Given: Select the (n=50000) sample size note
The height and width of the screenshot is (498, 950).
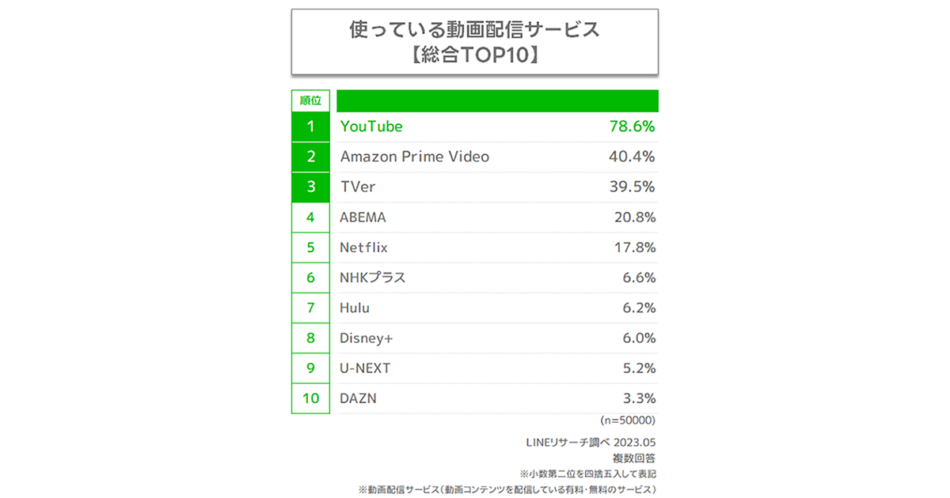Looking at the screenshot, I should coord(628,421).
